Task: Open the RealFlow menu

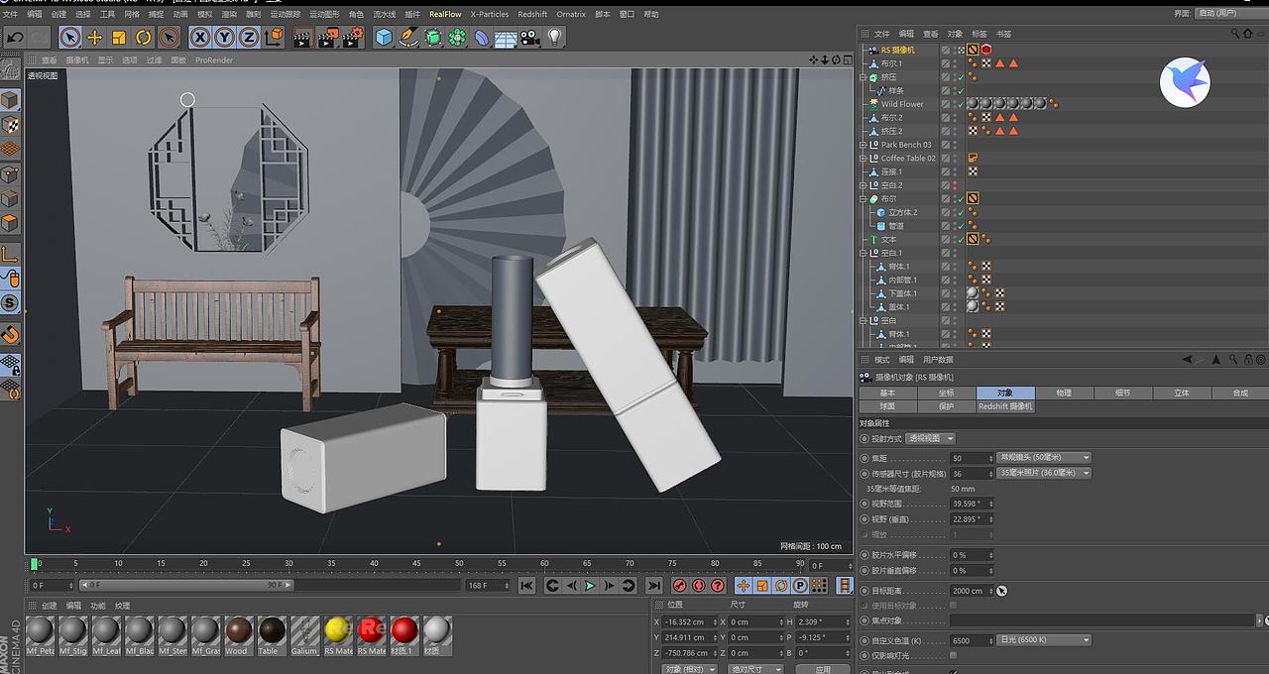Action: (x=445, y=14)
